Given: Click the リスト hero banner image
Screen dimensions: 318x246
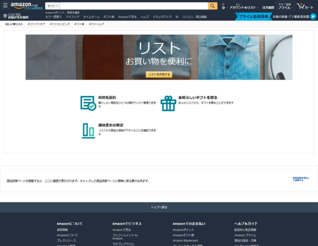Looking at the screenshot, I should click(159, 57).
